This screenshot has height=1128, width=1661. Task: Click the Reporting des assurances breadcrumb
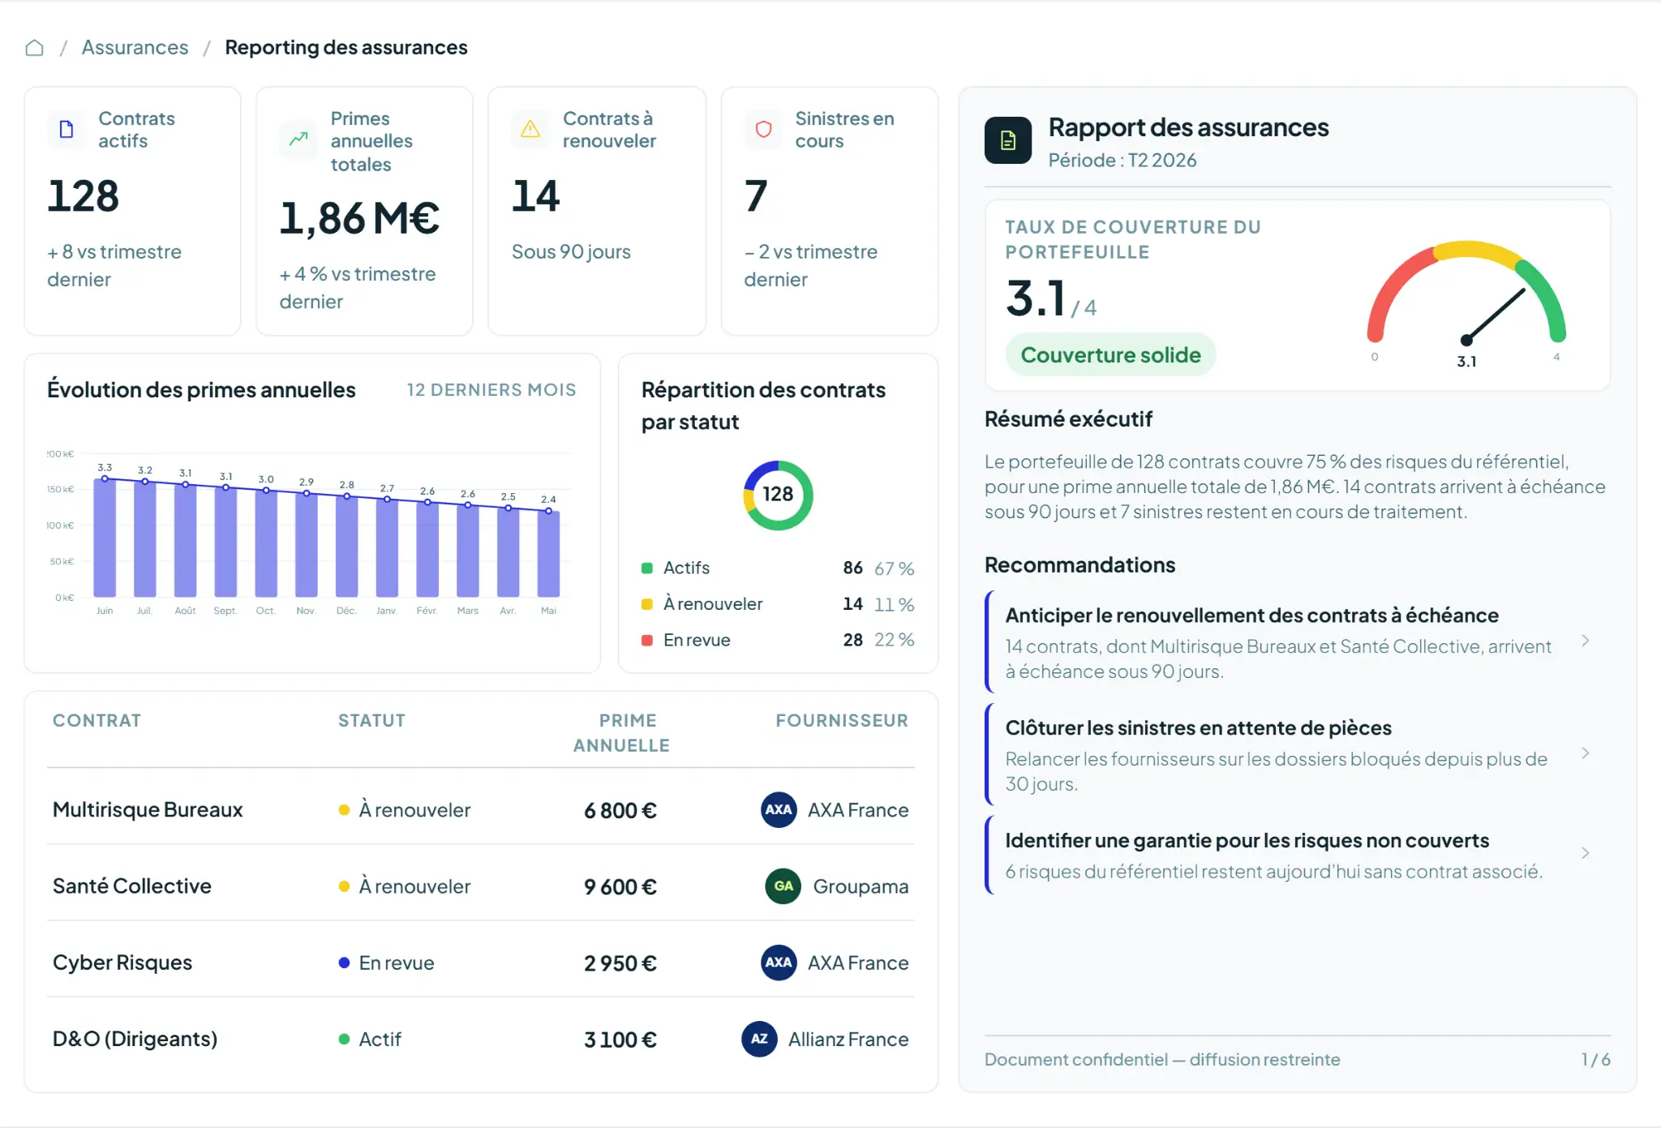pyautogui.click(x=346, y=48)
